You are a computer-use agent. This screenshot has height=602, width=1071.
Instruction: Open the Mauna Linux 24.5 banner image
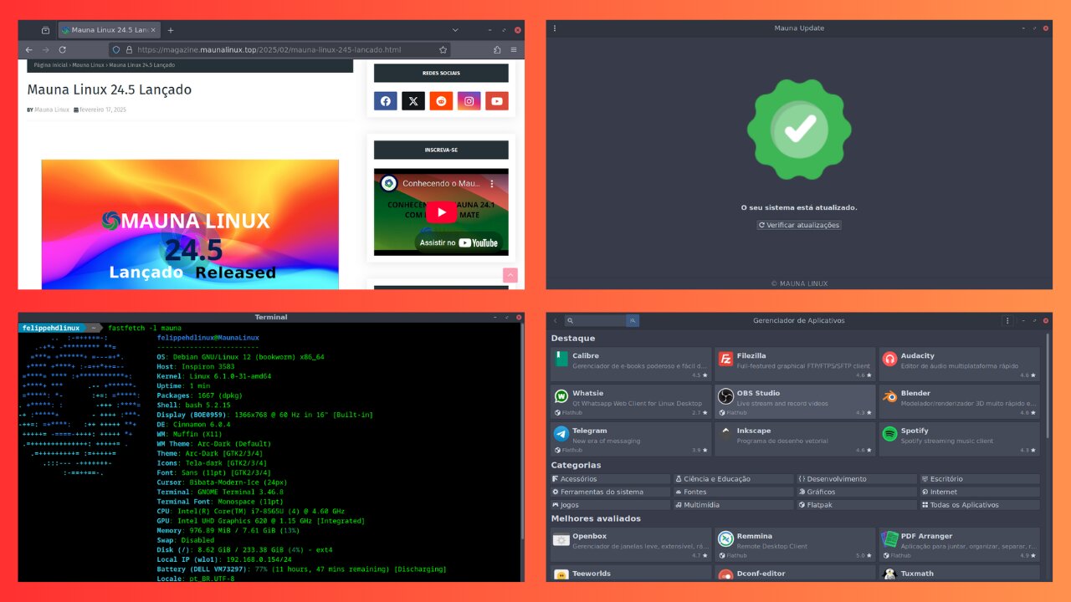click(190, 224)
